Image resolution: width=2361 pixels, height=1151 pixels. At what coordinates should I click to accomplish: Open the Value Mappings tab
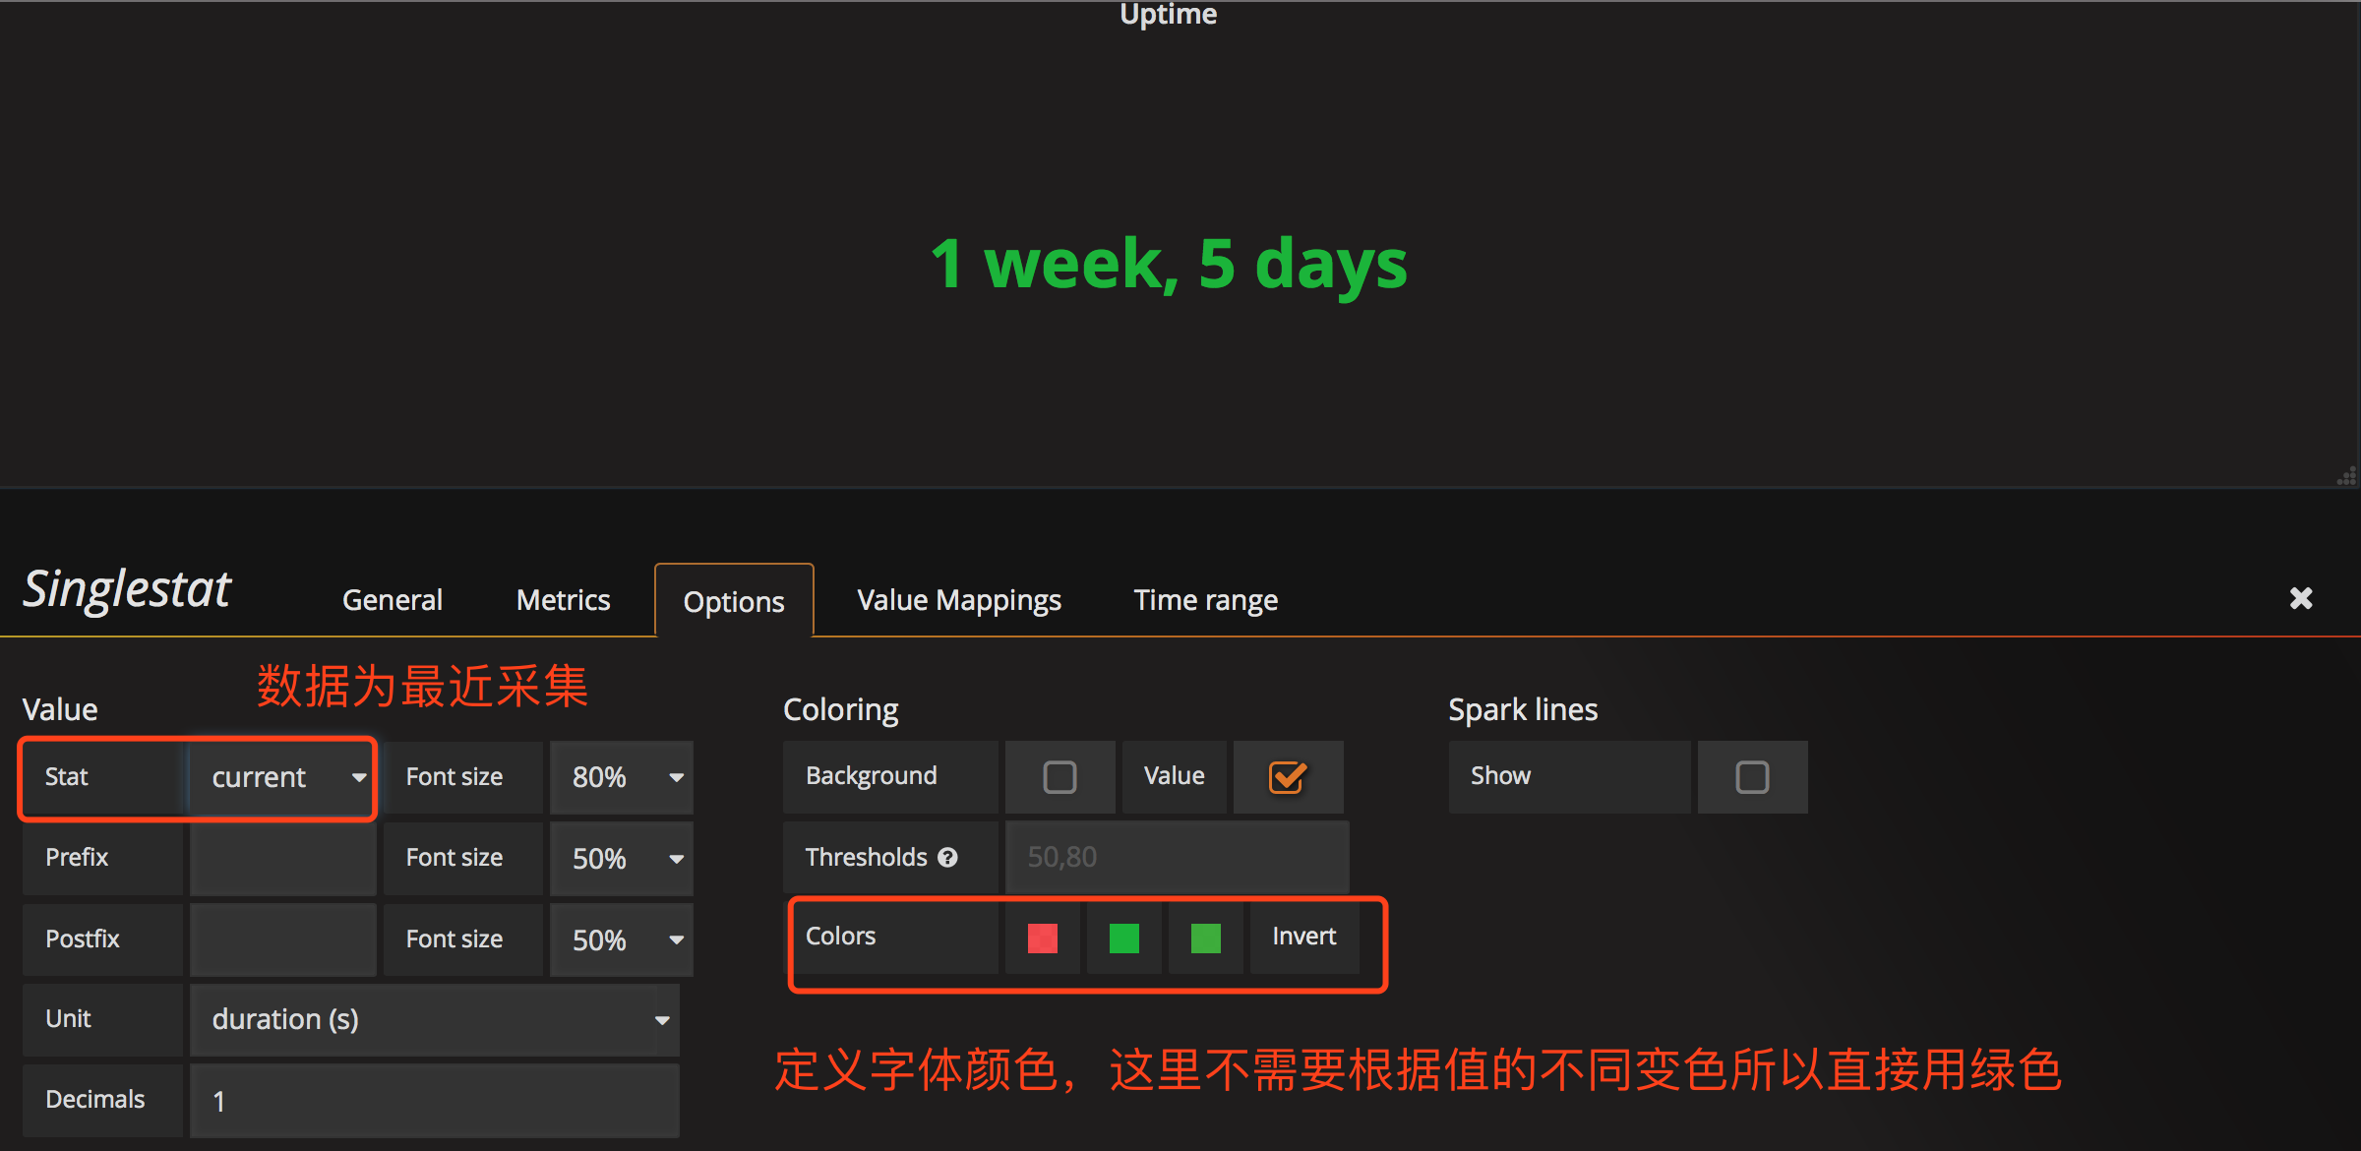coord(958,600)
